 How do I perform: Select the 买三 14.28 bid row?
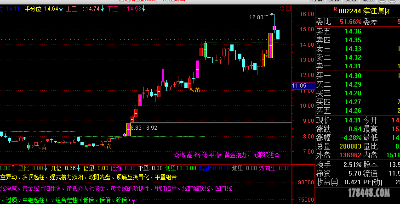coord(357,93)
